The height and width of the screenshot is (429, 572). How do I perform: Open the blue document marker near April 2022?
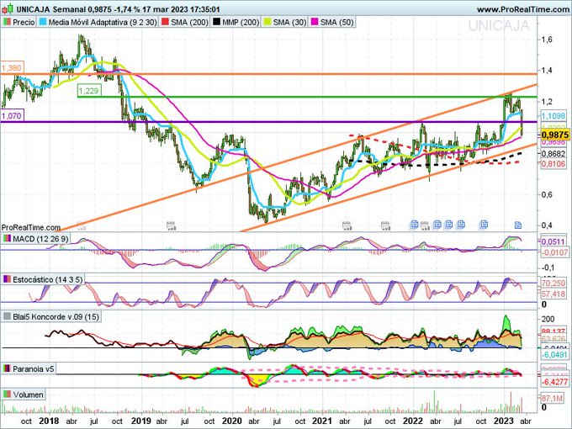coord(437,225)
